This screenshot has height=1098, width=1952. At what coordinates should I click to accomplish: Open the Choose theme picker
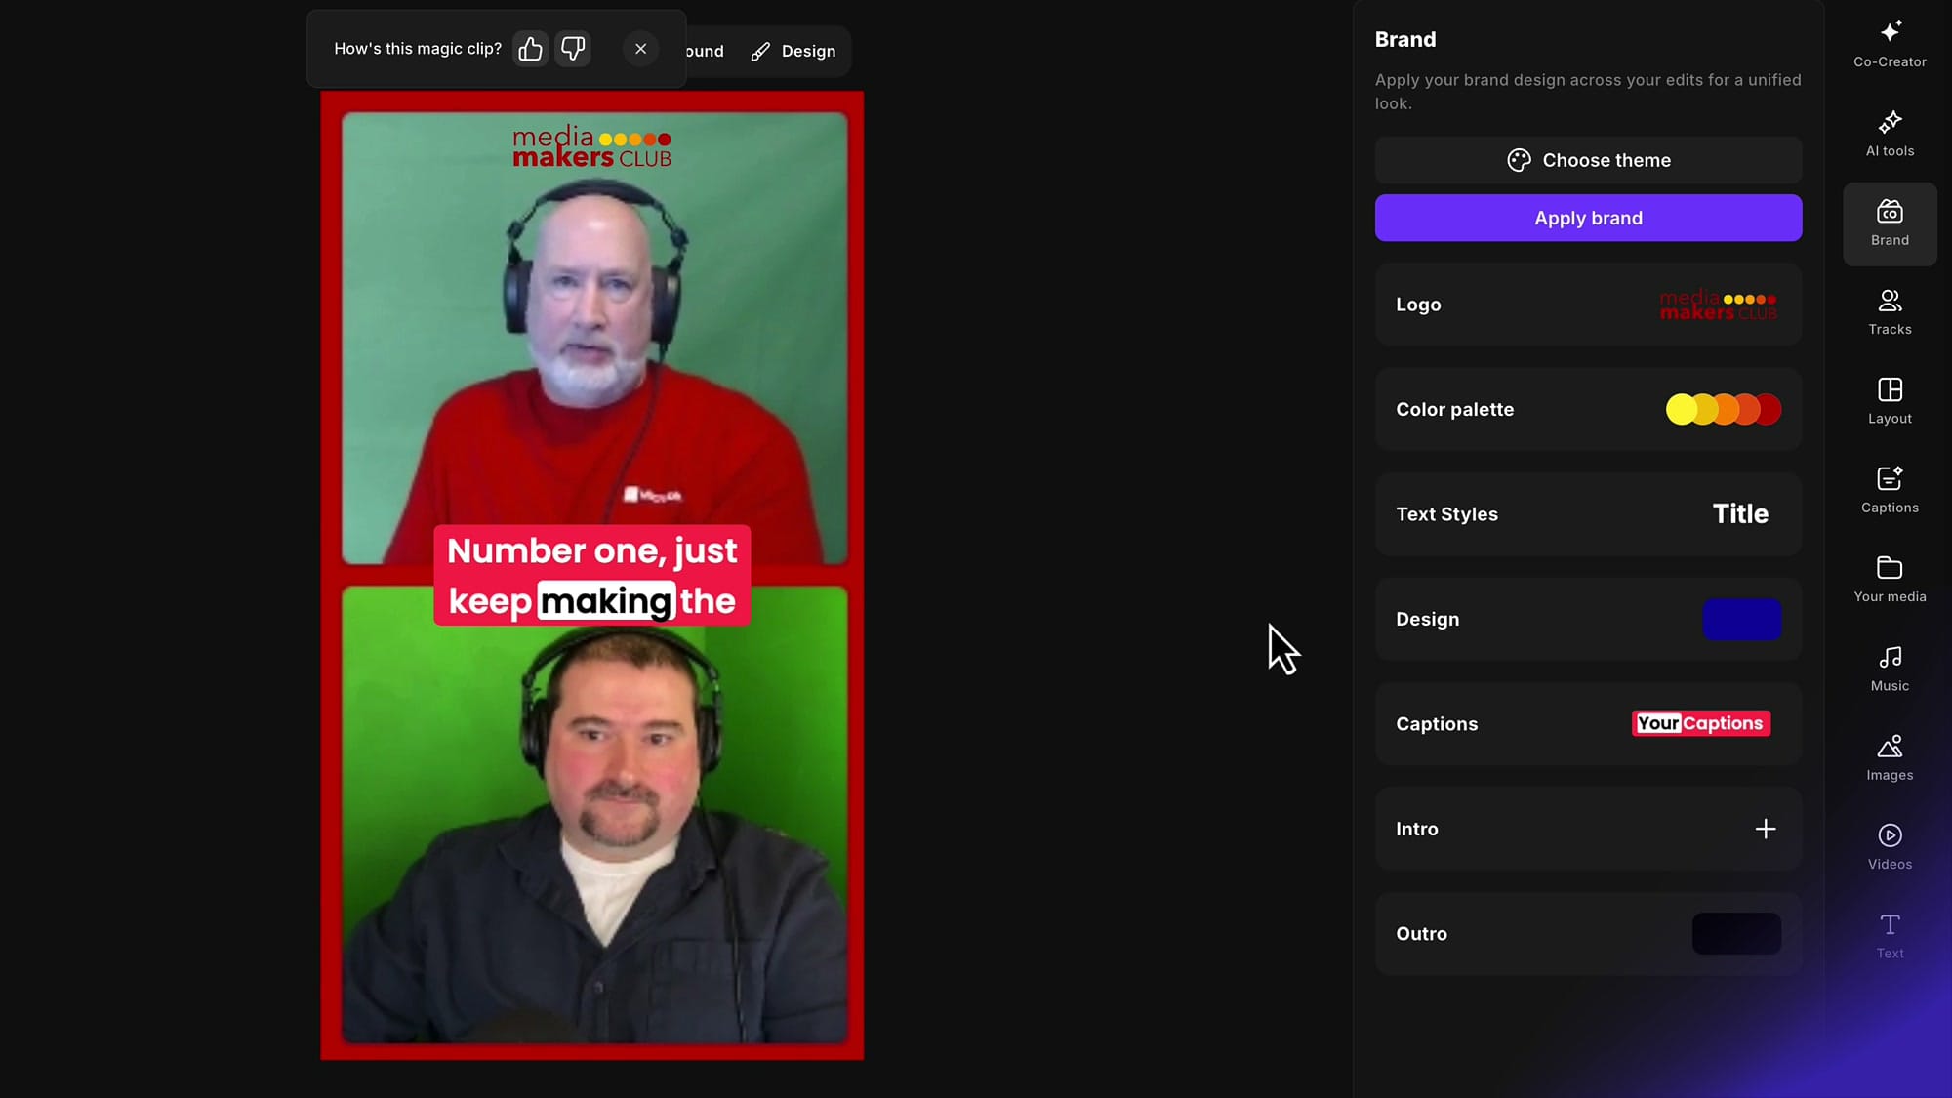pos(1588,159)
